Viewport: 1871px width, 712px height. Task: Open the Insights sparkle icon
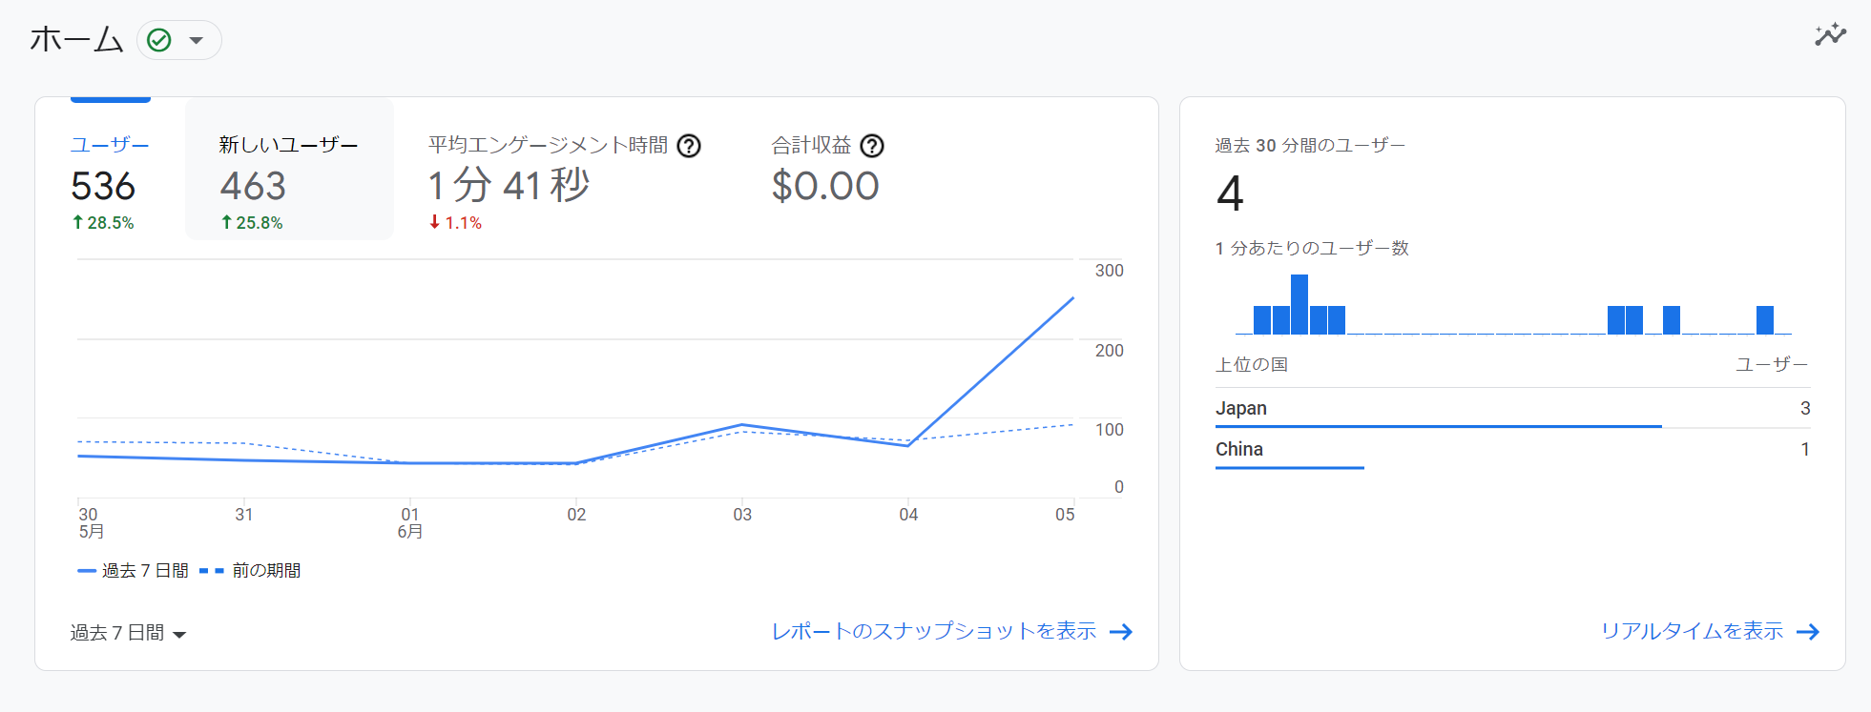point(1830,35)
